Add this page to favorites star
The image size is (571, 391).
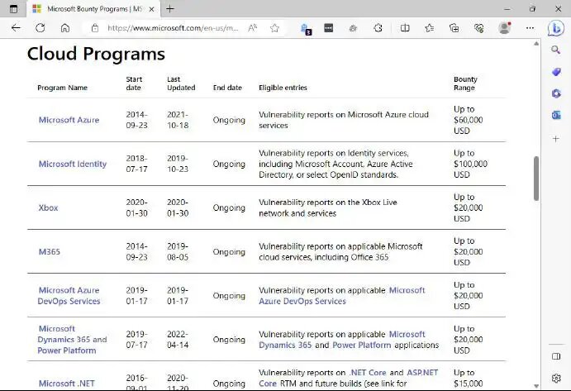tap(274, 28)
